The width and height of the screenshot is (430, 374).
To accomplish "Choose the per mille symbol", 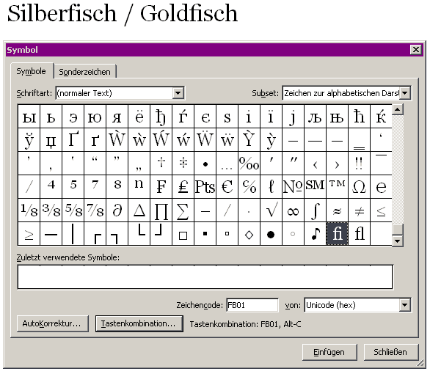I will 249,164.
